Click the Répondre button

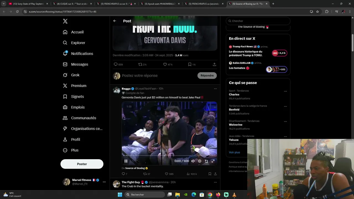pos(207,75)
